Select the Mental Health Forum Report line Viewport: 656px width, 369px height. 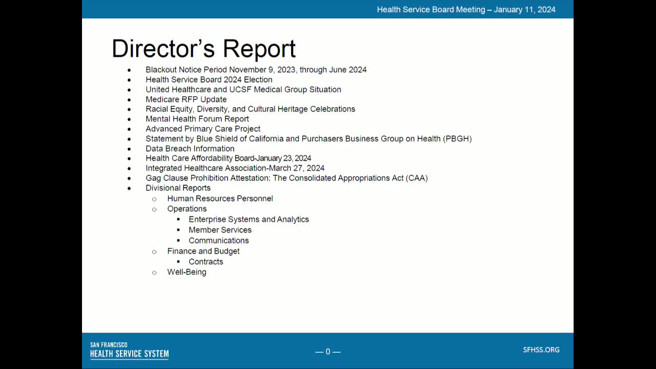point(197,118)
